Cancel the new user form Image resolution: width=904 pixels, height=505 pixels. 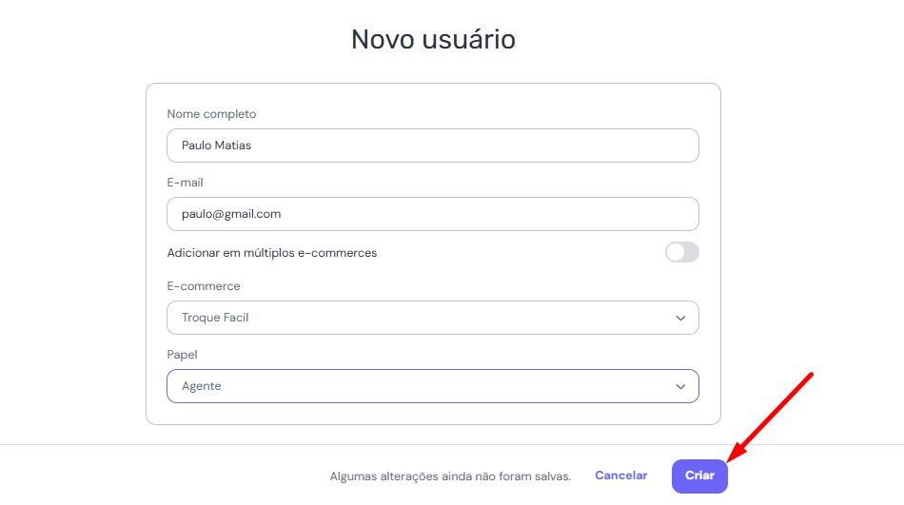620,476
